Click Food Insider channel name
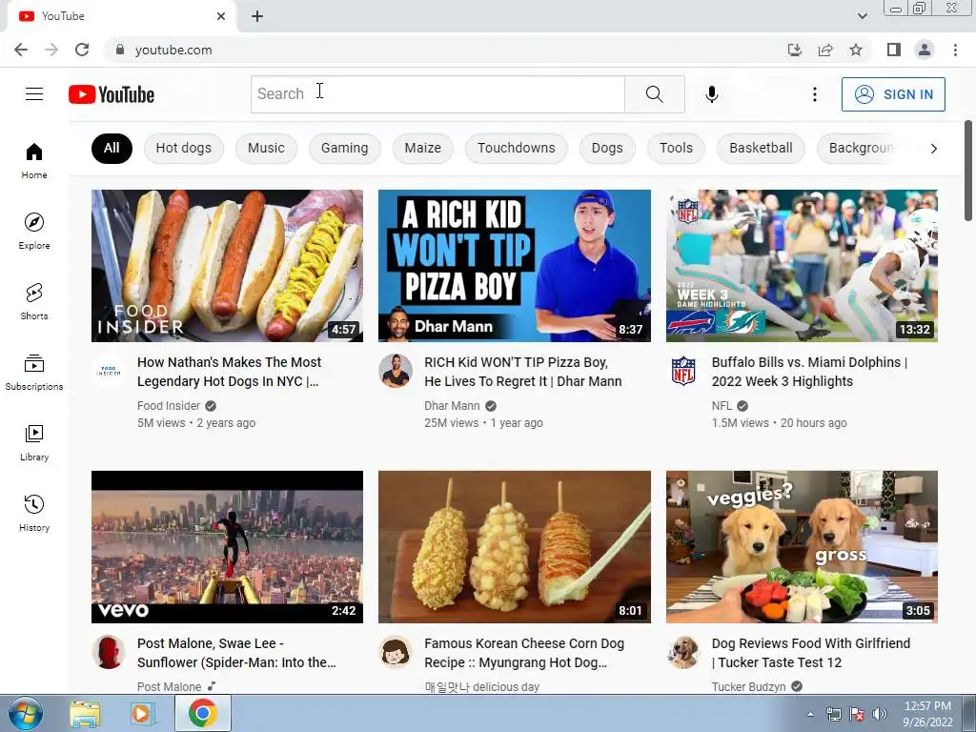 [169, 406]
